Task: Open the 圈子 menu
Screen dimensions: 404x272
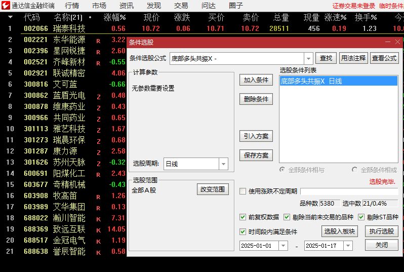Action: [x=236, y=6]
